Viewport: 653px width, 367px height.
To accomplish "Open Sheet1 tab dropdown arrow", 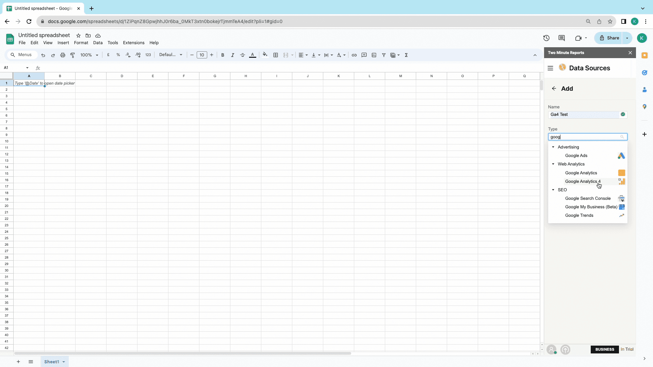I will point(64,362).
